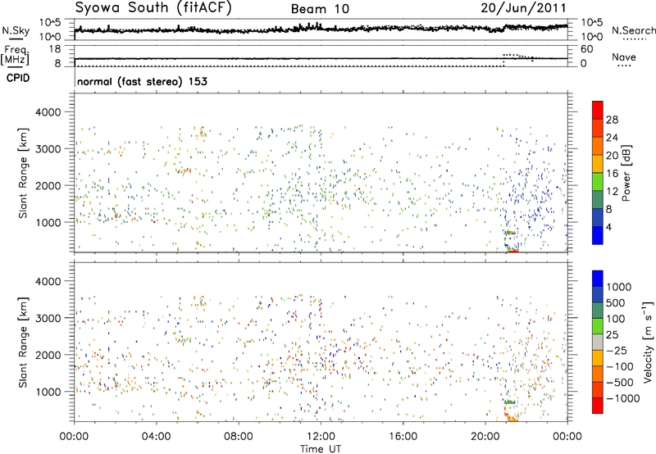
Task: Click the '20:00' time tick label
Action: pyautogui.click(x=485, y=437)
